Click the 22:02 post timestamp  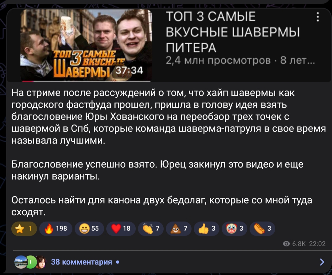pos(317,244)
